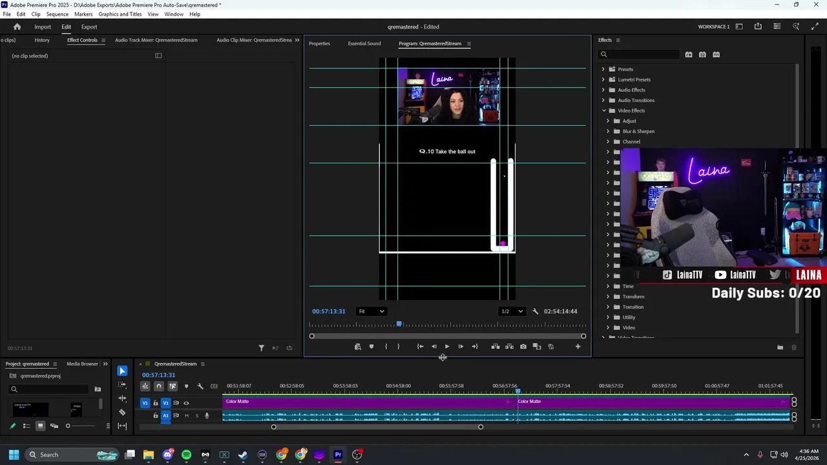Open timeline display settings wrench
This screenshot has height=465, width=827.
[200, 386]
